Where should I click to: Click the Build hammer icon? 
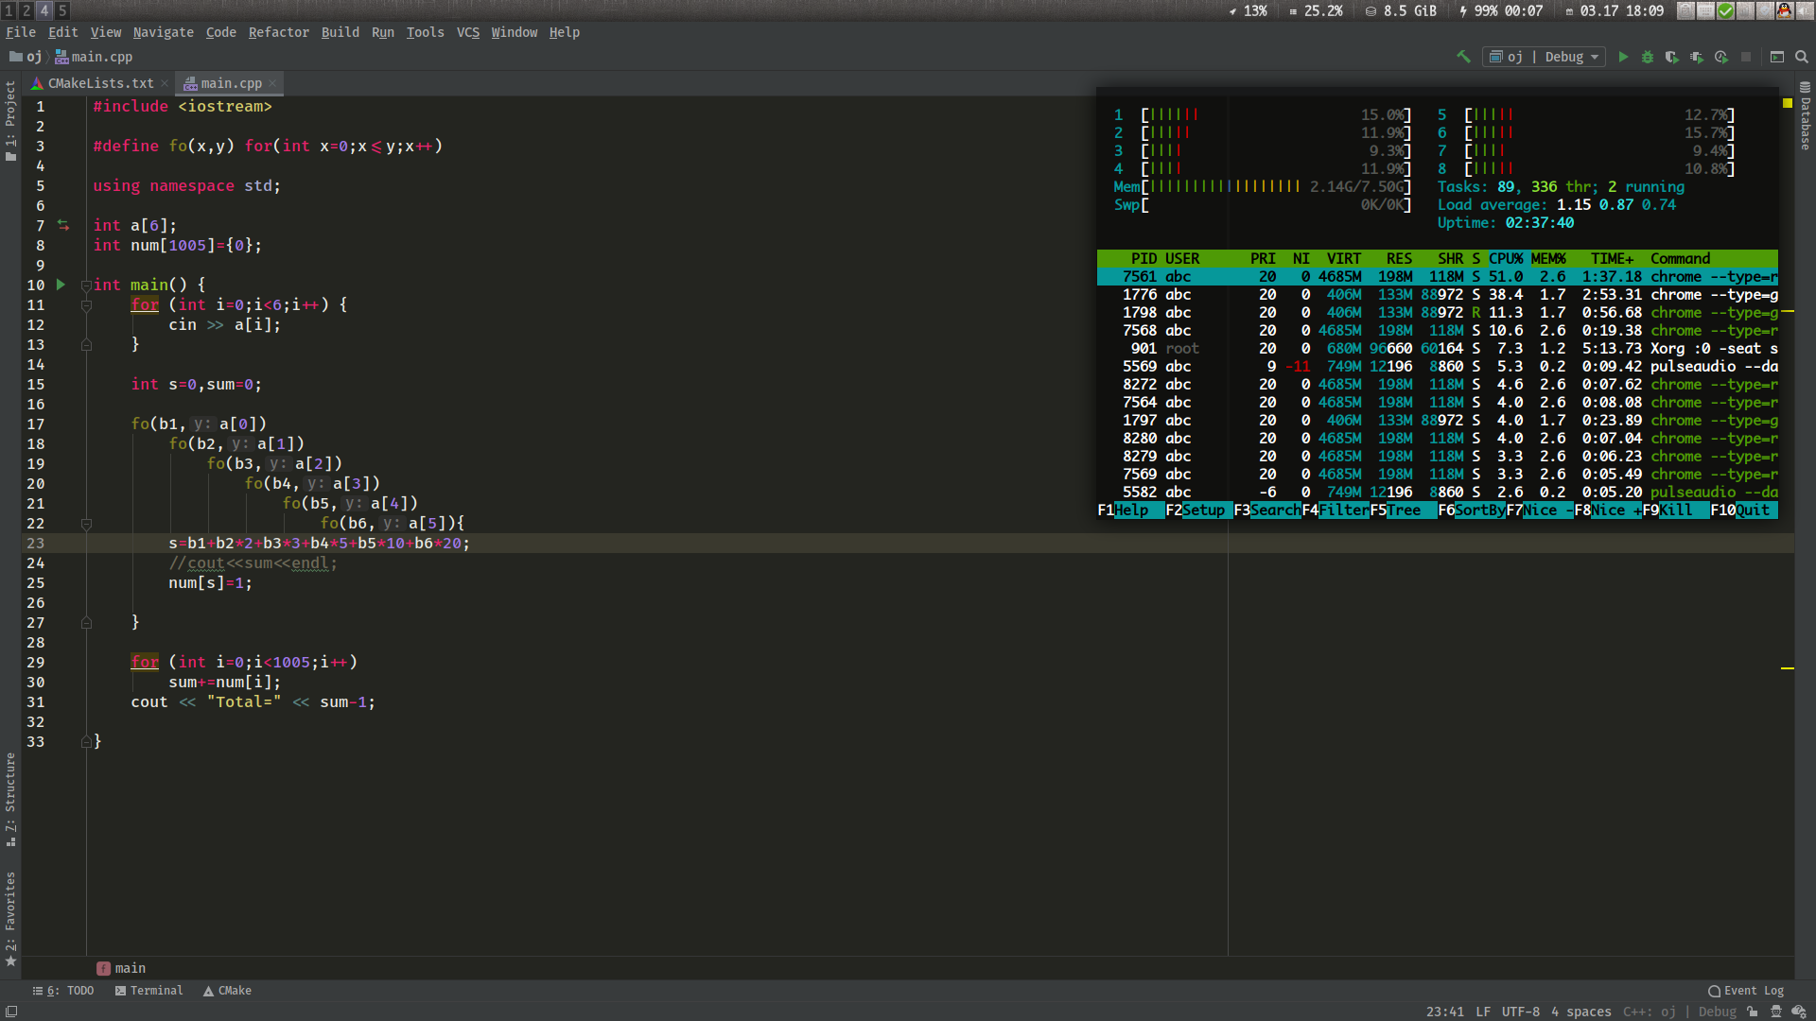[1463, 57]
